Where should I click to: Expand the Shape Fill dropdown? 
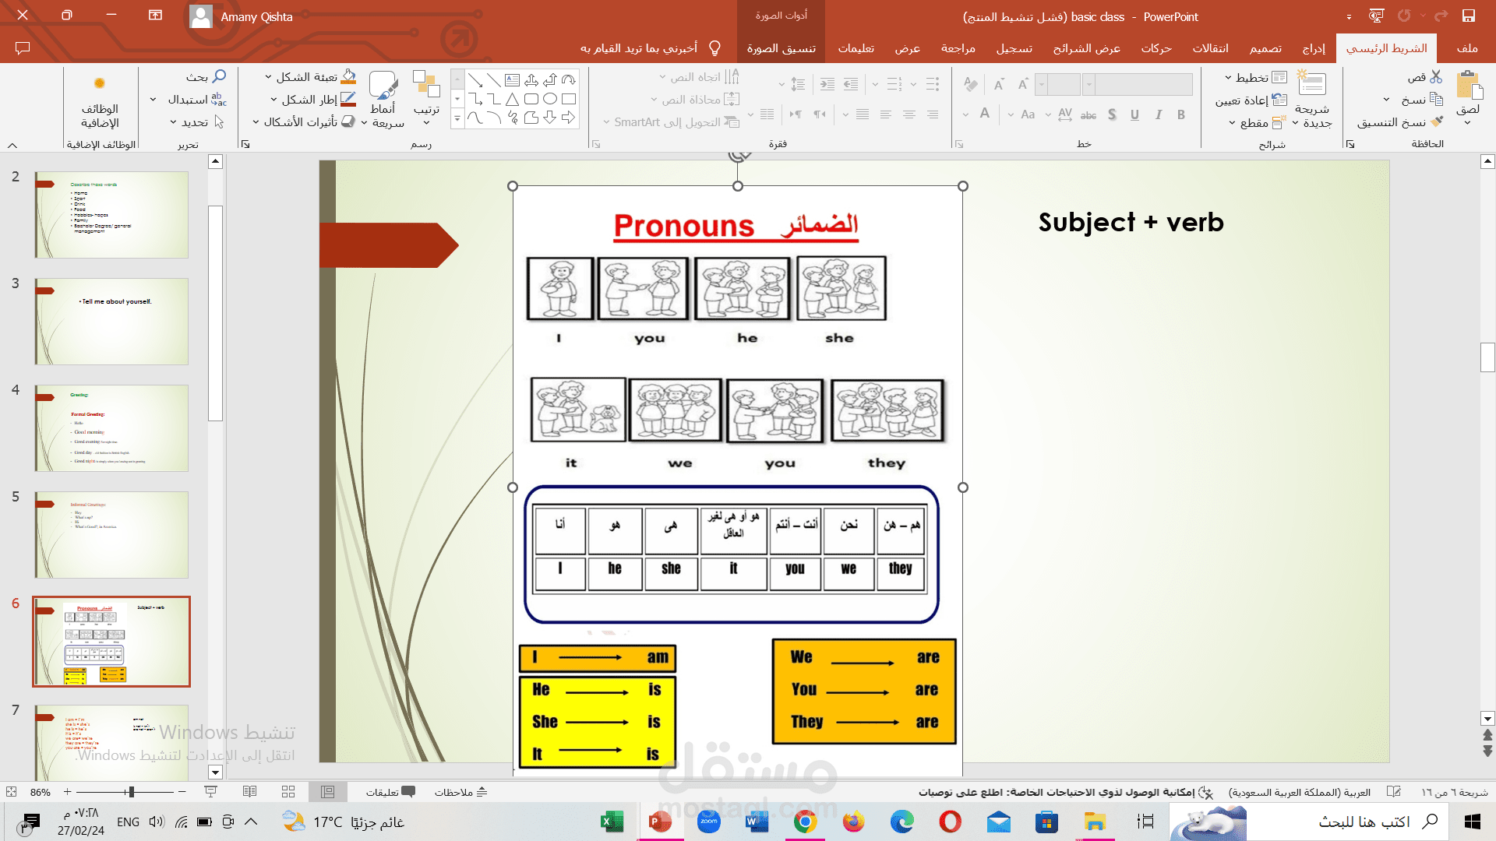tap(269, 77)
